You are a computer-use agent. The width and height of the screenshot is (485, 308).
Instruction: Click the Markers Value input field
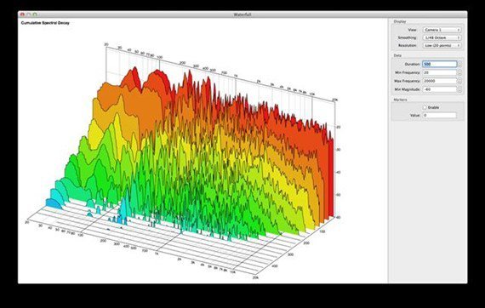pos(440,115)
